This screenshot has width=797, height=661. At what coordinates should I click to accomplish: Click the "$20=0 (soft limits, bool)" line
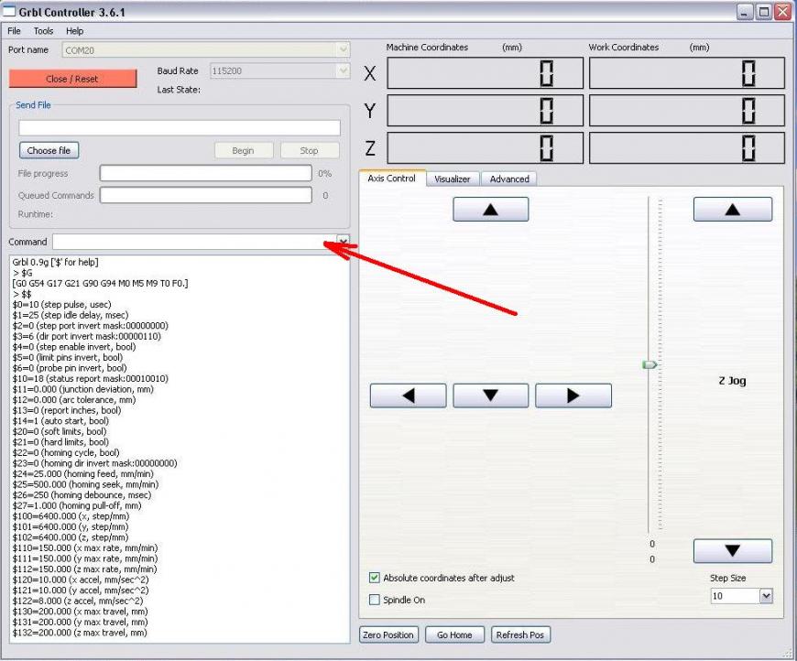(x=60, y=432)
